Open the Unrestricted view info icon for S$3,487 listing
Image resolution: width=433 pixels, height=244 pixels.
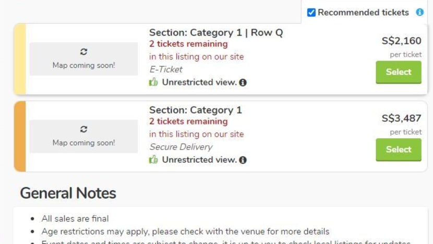tap(243, 160)
